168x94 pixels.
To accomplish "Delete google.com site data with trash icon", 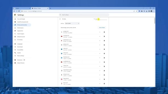I will 104,32.
